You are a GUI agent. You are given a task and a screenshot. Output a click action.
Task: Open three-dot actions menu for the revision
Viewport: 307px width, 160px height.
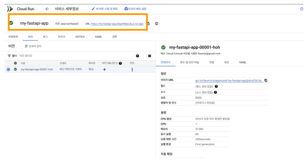point(132,70)
